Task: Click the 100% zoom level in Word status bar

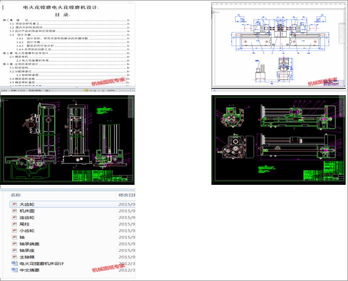Action: pyautogui.click(x=111, y=91)
